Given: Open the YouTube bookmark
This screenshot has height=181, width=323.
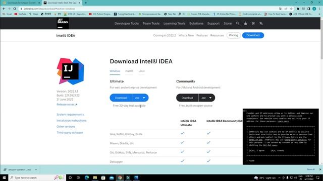Looking at the screenshot, I should click(x=20, y=14).
